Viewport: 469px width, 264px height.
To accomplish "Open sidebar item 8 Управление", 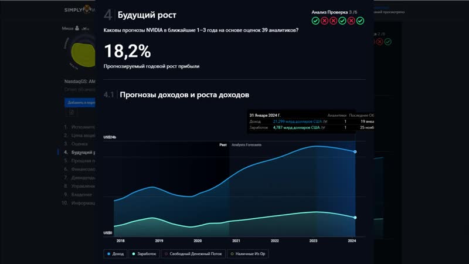I will [x=80, y=186].
